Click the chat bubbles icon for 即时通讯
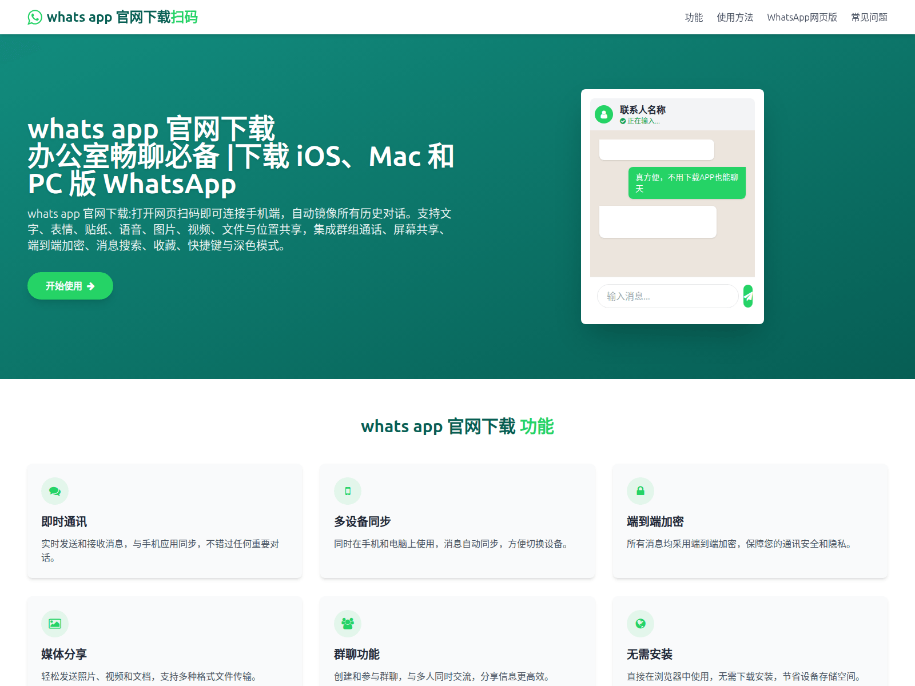Screen dimensions: 915x686 [x=55, y=491]
